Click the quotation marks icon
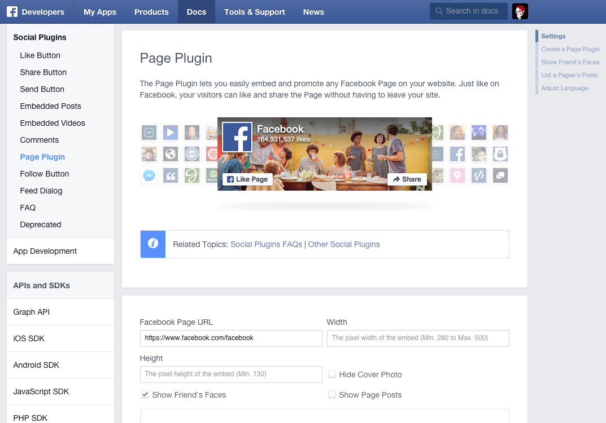Screen dimensions: 606x423 click(x=171, y=175)
